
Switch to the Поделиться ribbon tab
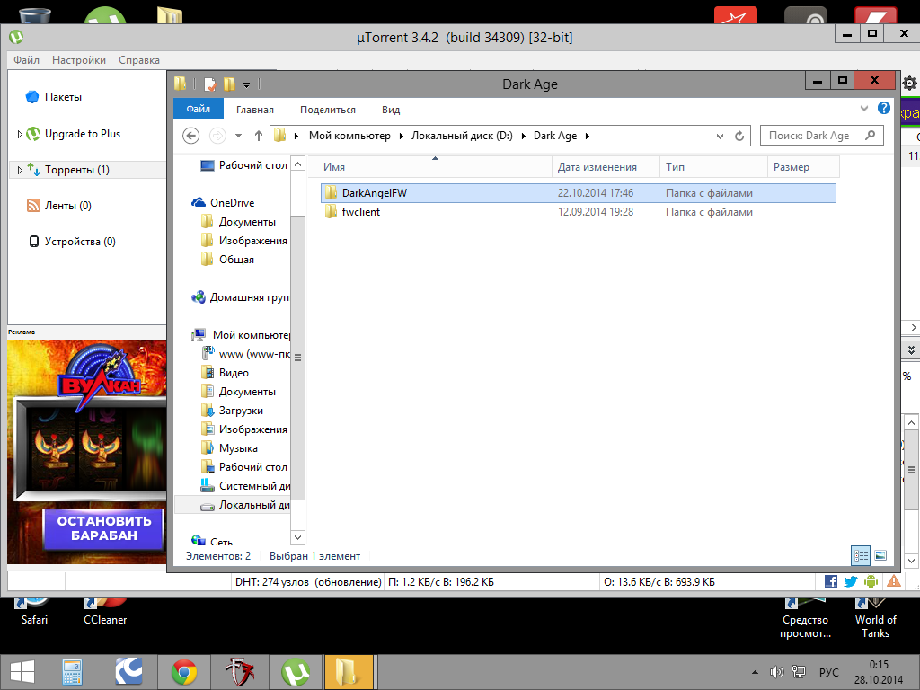327,110
